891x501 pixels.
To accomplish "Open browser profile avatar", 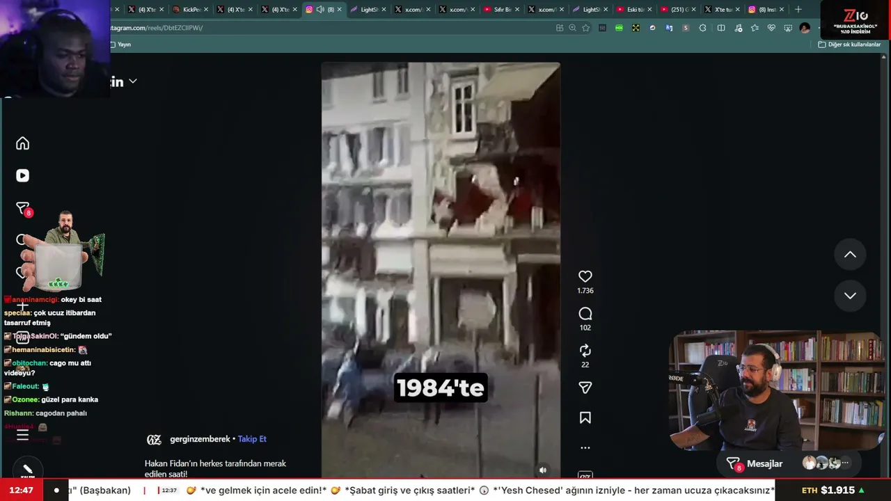I will tap(805, 28).
